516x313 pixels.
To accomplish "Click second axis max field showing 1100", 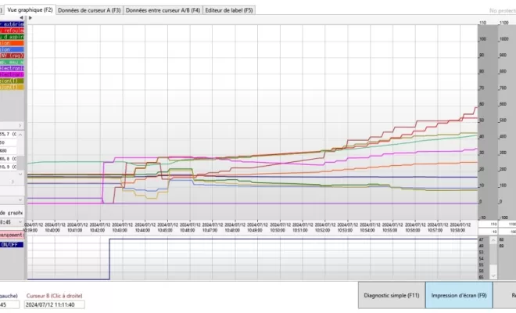I will pos(507,224).
